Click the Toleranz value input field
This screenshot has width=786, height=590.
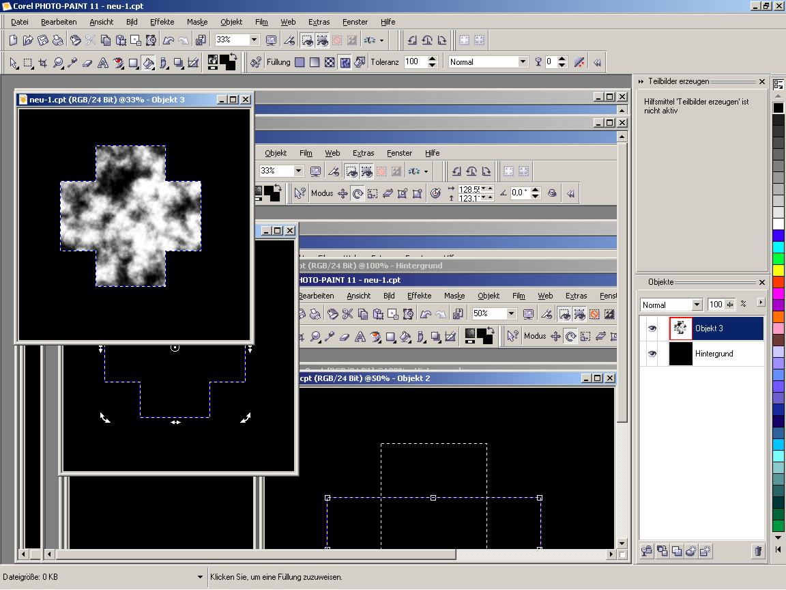click(x=415, y=62)
